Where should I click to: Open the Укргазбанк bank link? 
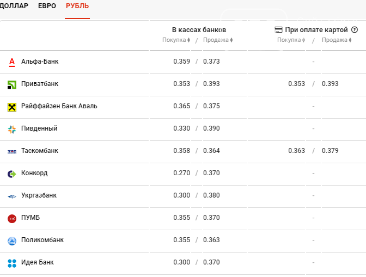click(39, 195)
